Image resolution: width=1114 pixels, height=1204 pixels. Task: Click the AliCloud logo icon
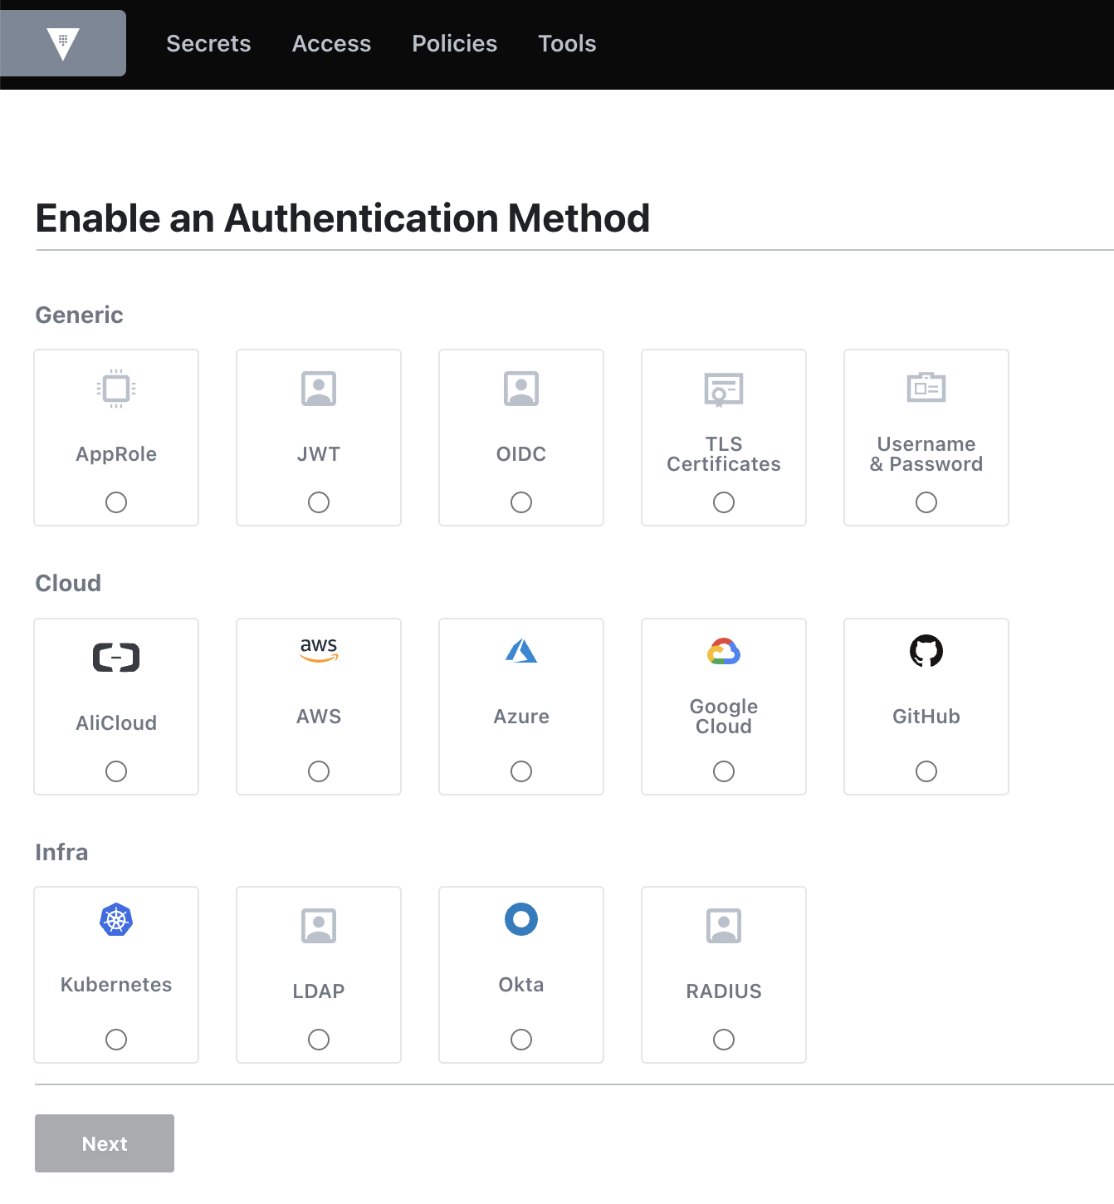[x=116, y=658]
